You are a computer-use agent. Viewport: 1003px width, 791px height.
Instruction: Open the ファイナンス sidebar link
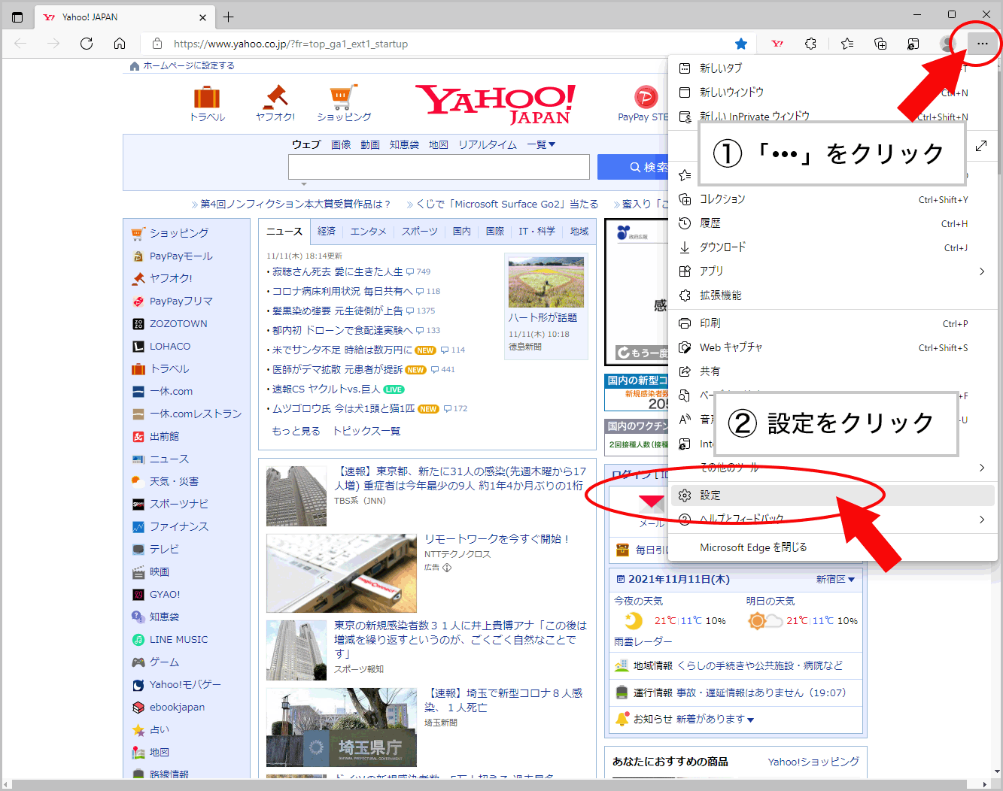tap(179, 527)
